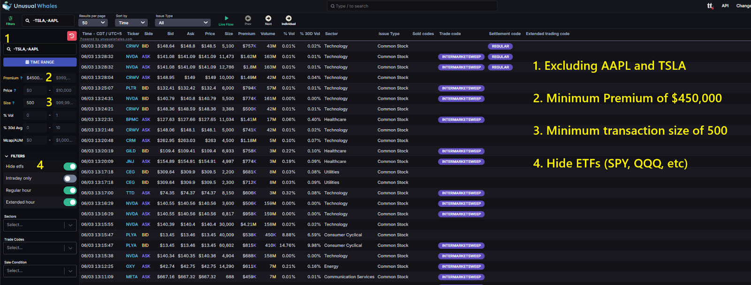The height and width of the screenshot is (285, 751).
Task: Open the Trade Codes select dropdown
Action: [40, 248]
